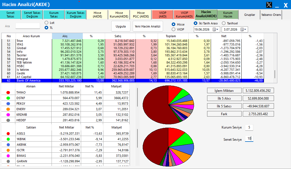Image resolution: width=291 pixels, height=169 pixels.
Task: Click the Senet Seviye input field
Action: point(249,138)
